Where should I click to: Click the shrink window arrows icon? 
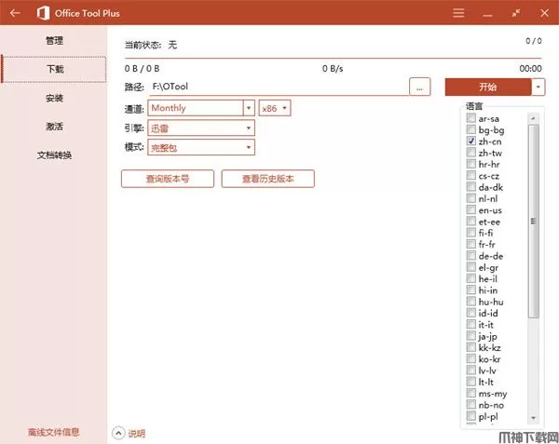[516, 13]
